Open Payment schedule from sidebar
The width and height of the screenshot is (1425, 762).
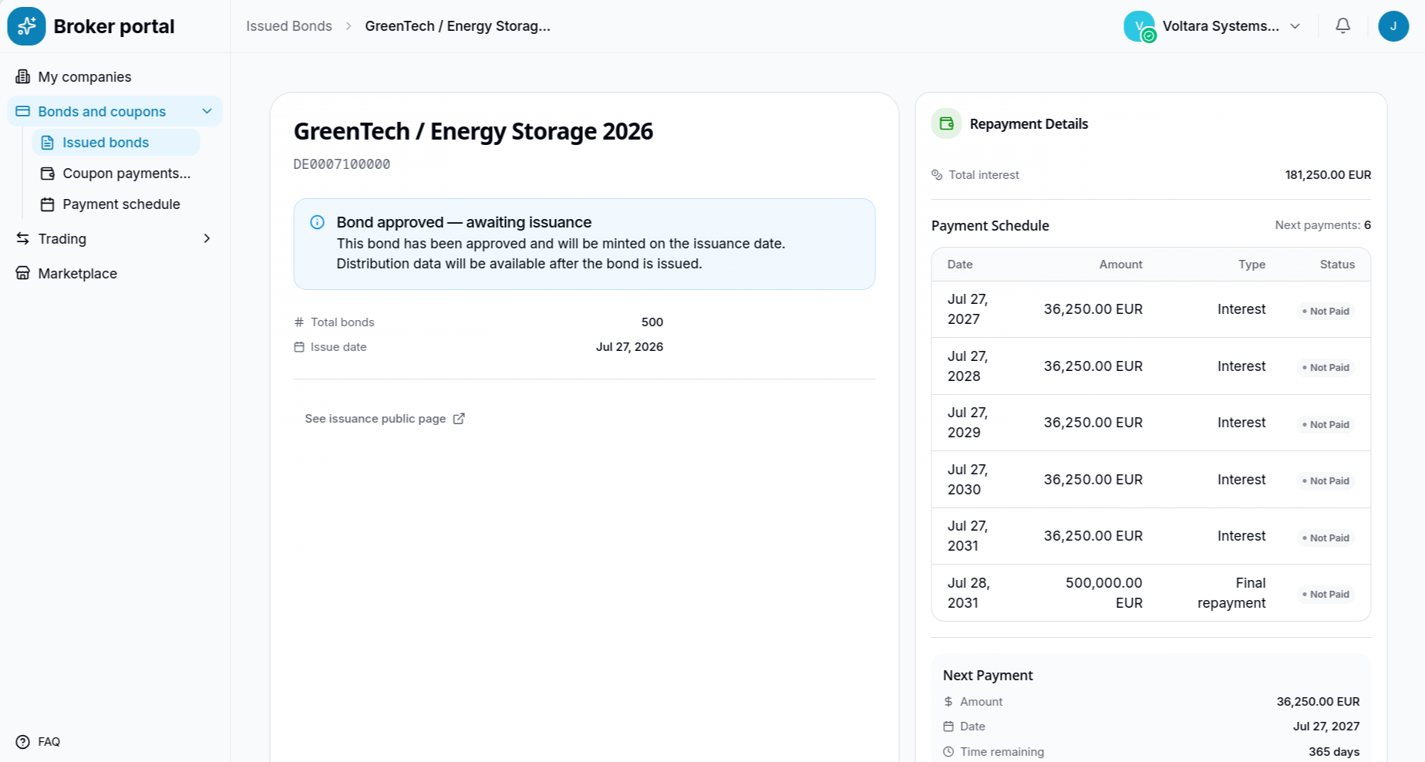[x=116, y=204]
